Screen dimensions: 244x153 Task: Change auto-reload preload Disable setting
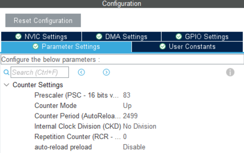pyautogui.click(x=134, y=147)
